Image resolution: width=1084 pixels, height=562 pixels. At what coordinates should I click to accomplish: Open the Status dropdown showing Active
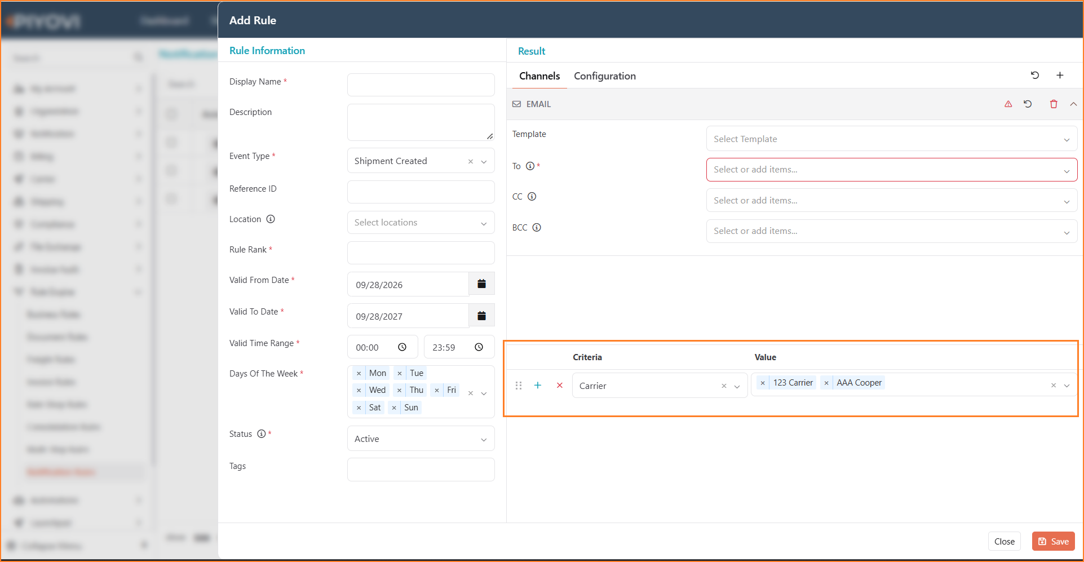421,439
